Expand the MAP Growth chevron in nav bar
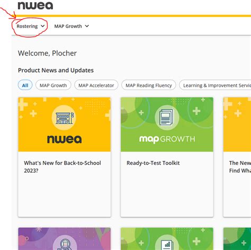 tap(87, 26)
